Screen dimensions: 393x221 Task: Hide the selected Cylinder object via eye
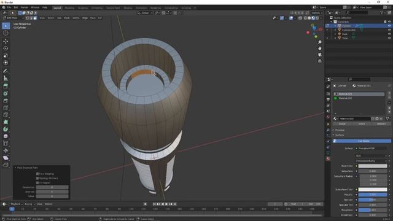pos(389,26)
